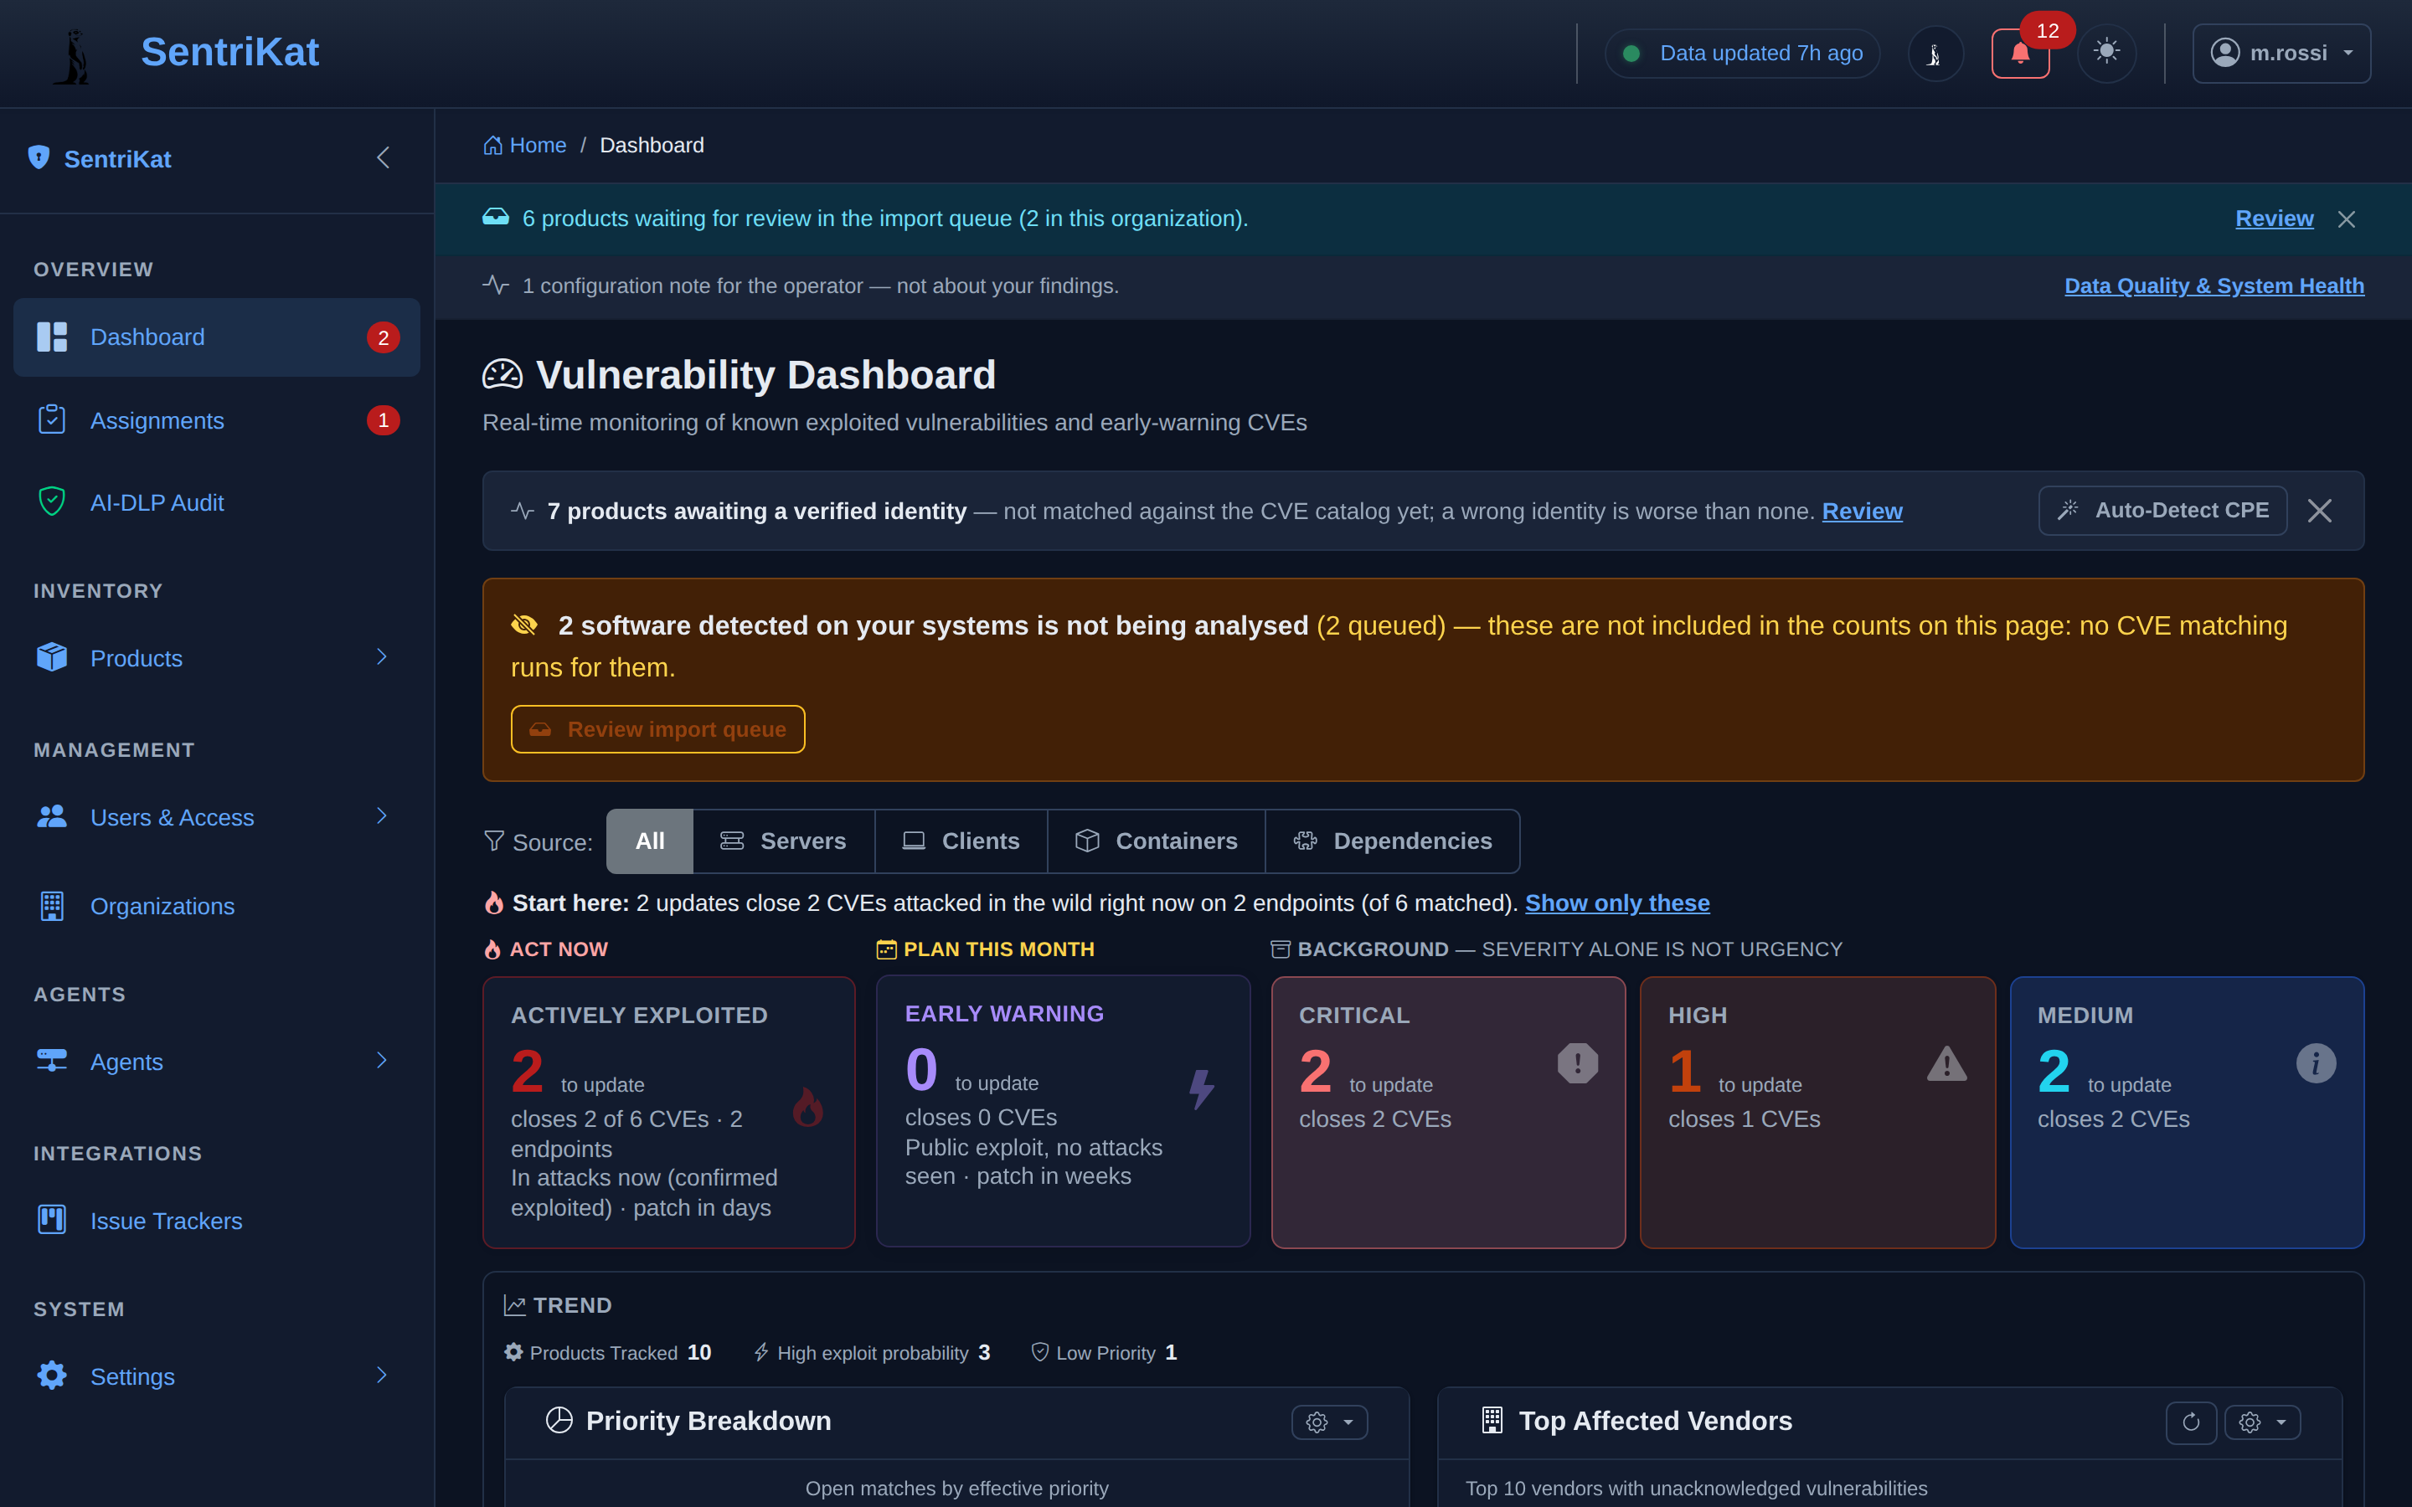The height and width of the screenshot is (1507, 2412).
Task: Click the flame icon in Actively Exploited card
Action: [x=807, y=1106]
